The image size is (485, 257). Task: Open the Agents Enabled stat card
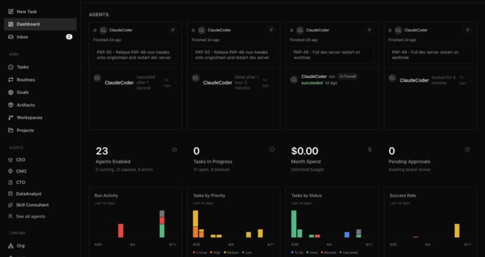coord(135,159)
